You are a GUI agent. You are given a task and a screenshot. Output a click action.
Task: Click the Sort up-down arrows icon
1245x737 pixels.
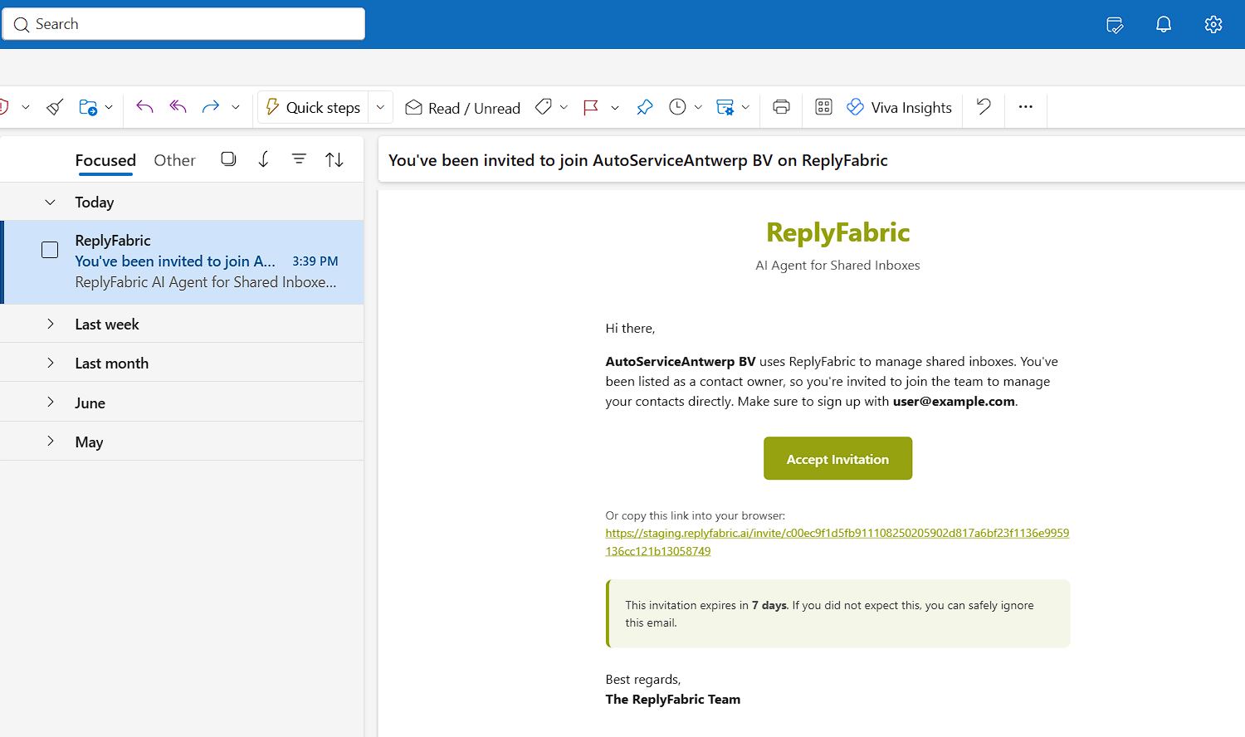point(334,159)
